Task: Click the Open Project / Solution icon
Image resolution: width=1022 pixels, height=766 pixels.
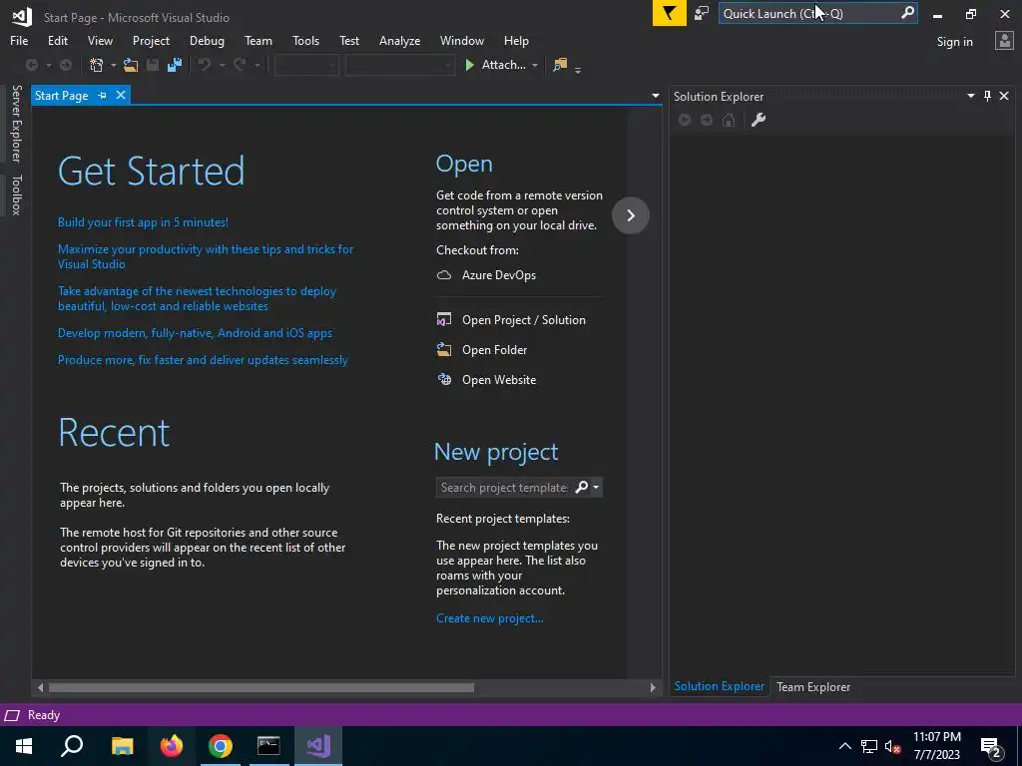Action: click(444, 320)
